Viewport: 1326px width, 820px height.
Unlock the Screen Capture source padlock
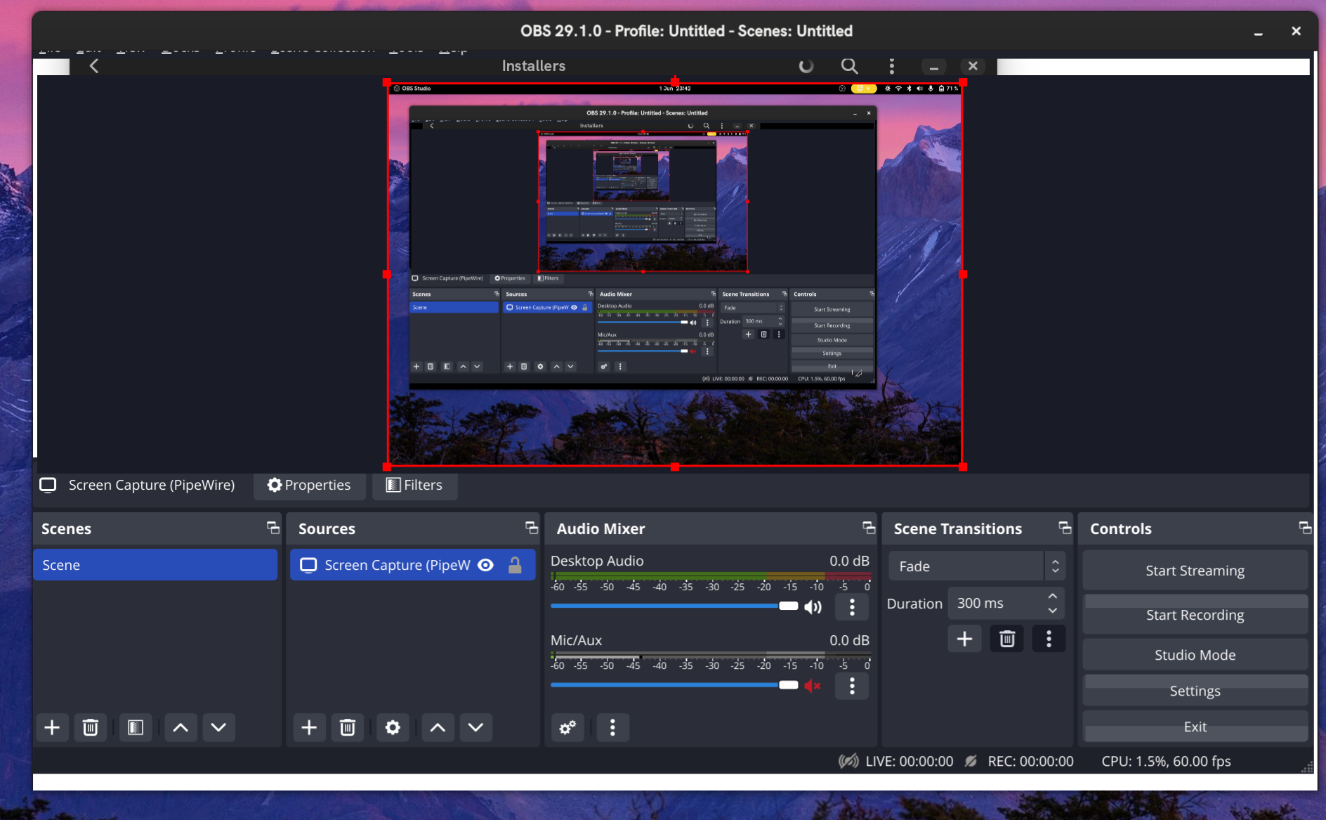(x=515, y=564)
